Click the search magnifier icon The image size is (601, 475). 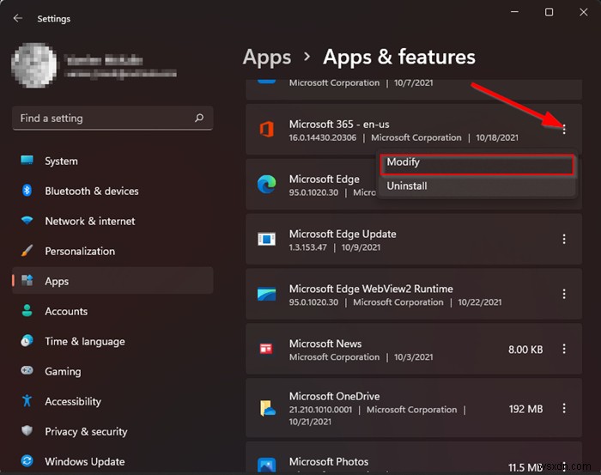coord(199,119)
